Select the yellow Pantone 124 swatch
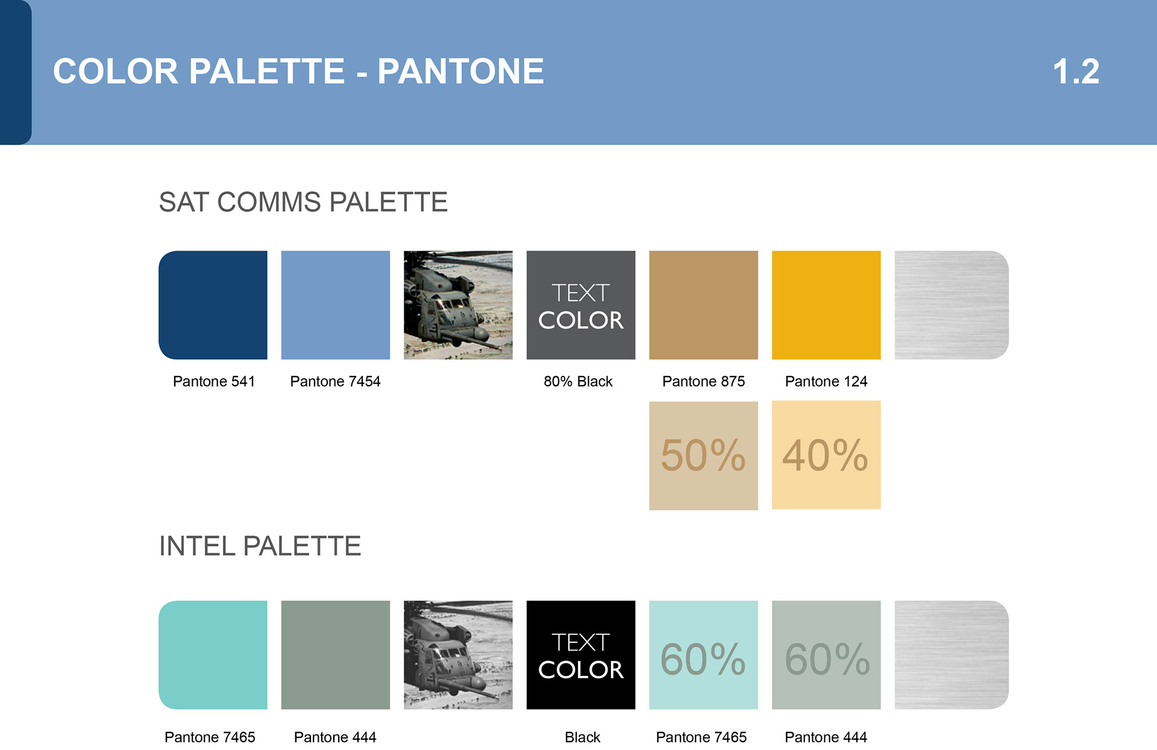 click(x=826, y=305)
